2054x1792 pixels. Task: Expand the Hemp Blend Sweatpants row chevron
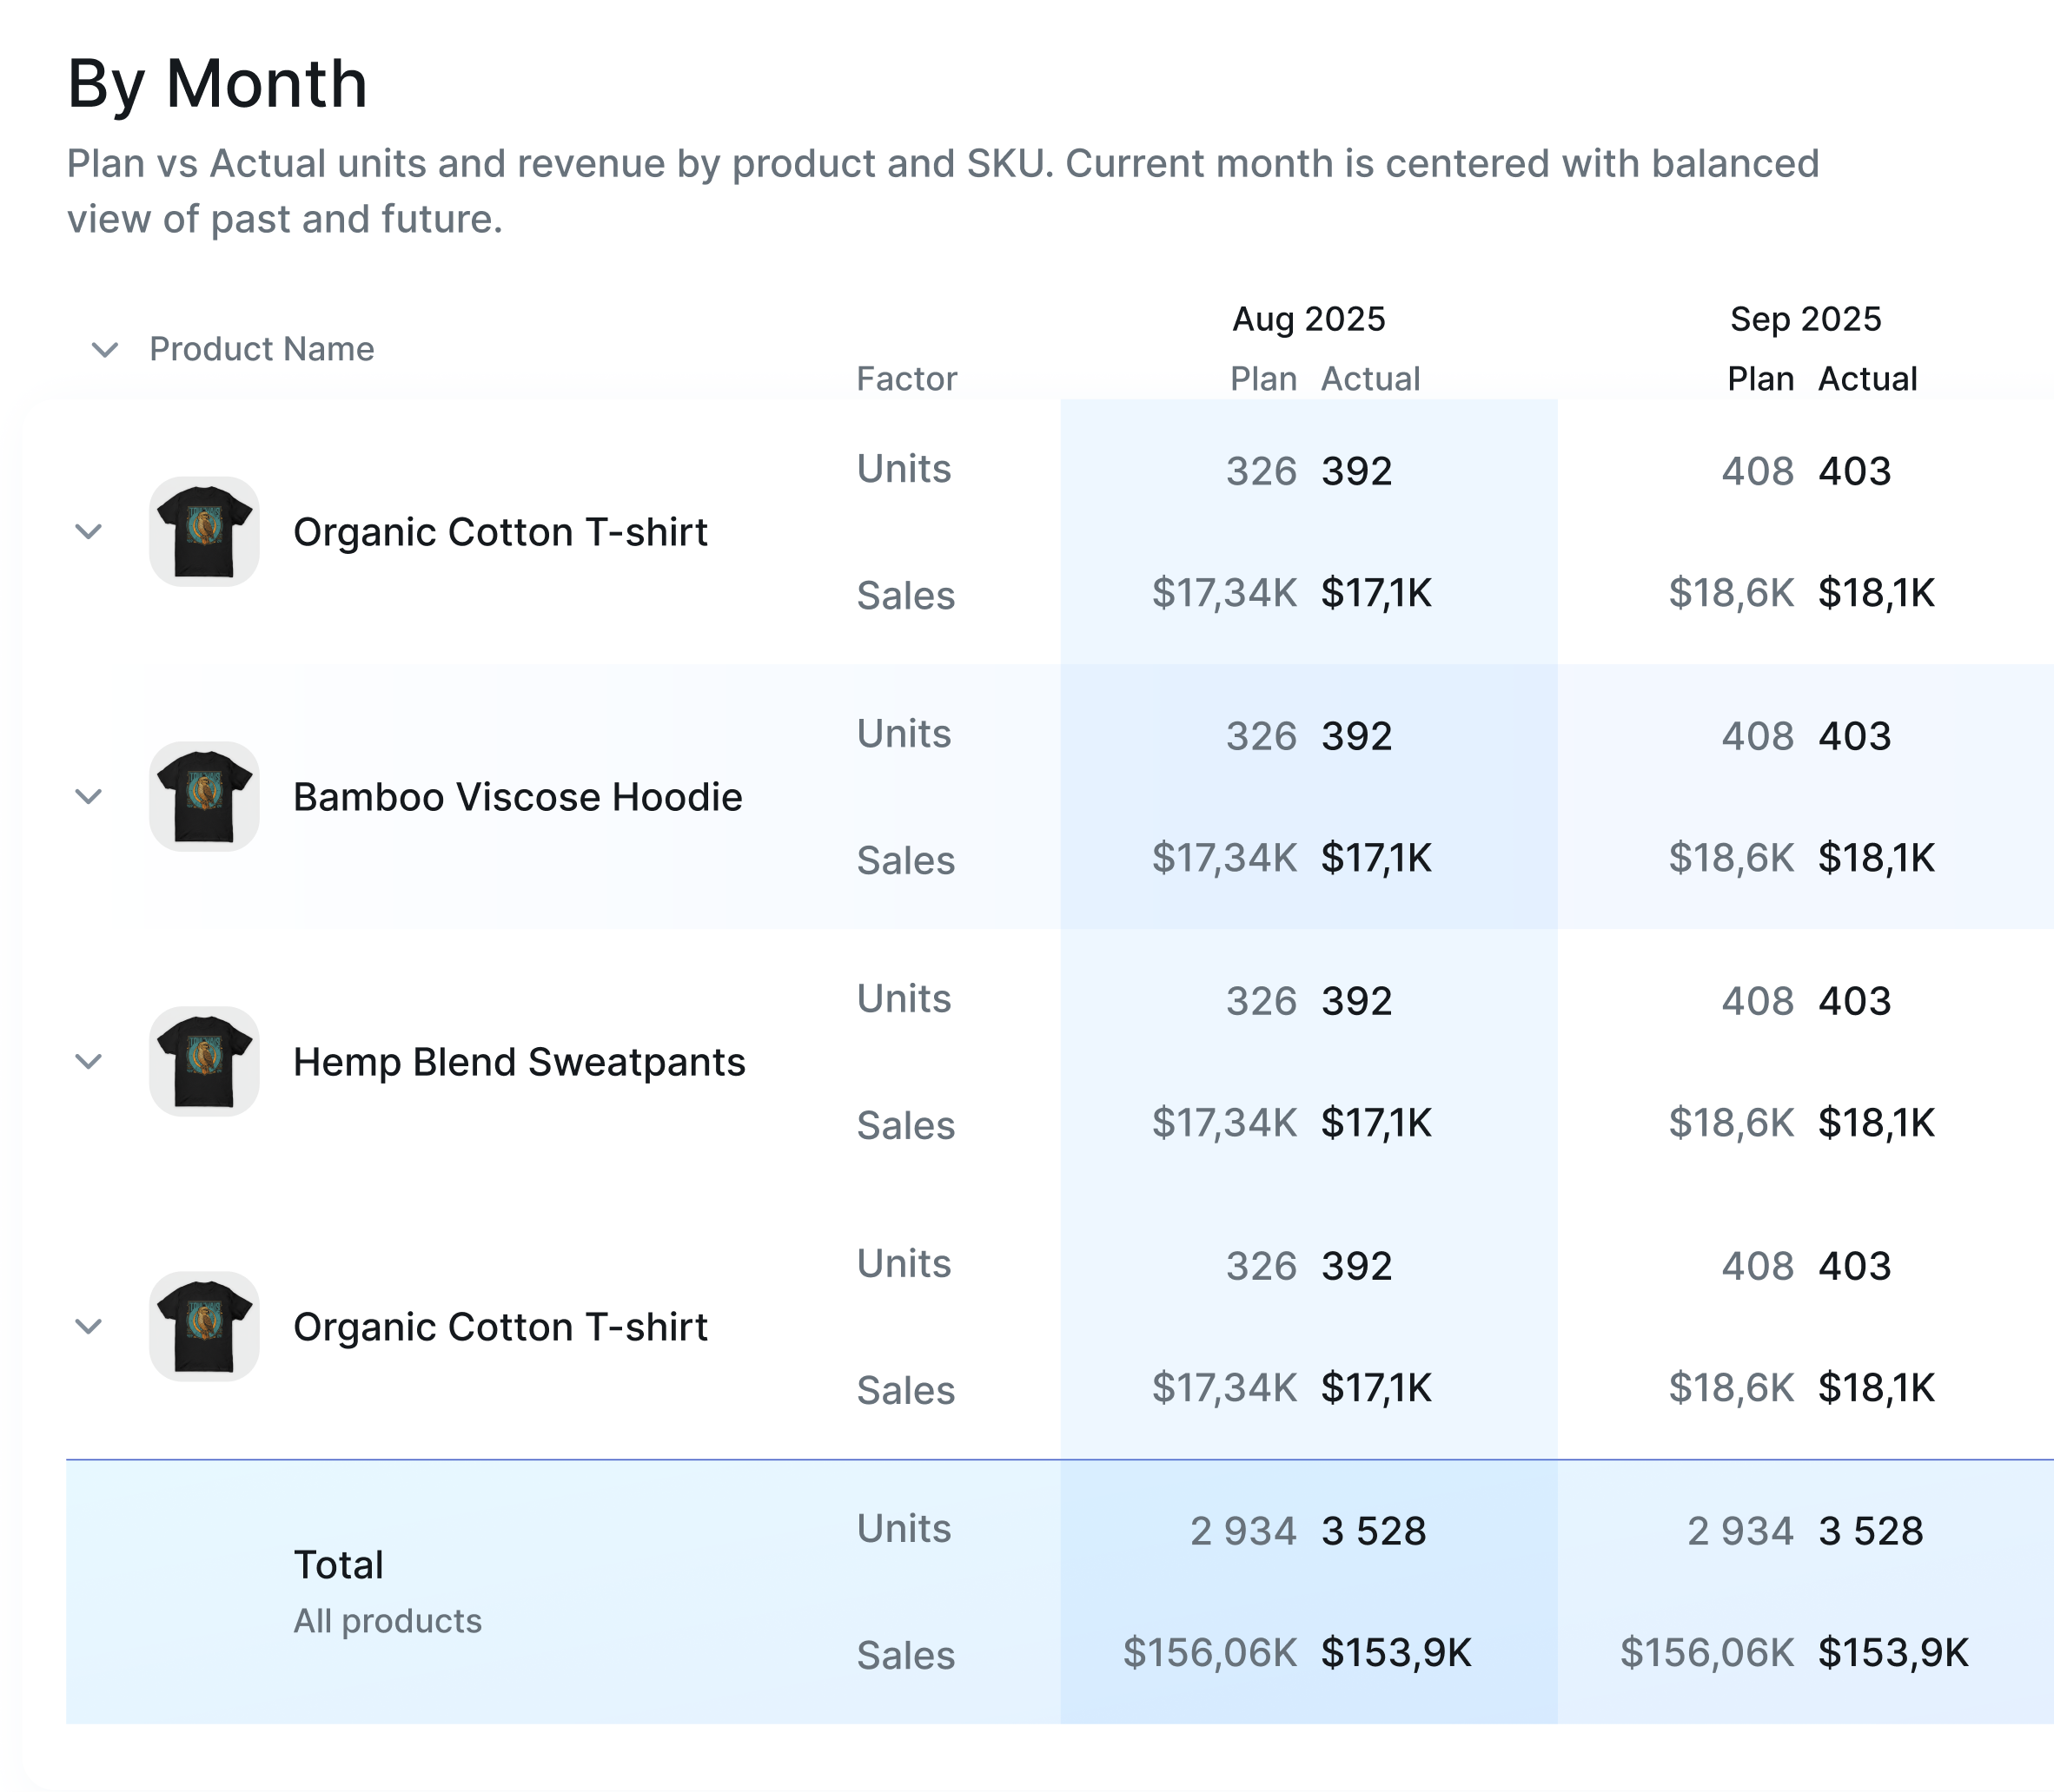[89, 1062]
